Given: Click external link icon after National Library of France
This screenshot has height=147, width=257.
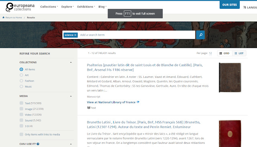Looking at the screenshot, I should (x=138, y=102).
